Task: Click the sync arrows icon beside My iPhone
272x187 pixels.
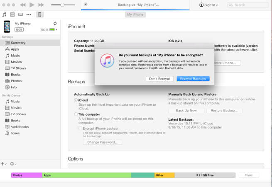Action: [x=55, y=24]
